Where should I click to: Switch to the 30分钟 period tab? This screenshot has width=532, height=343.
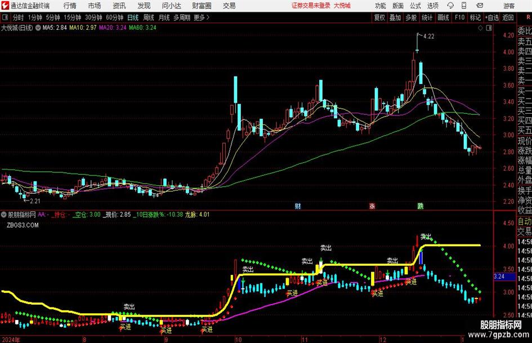[93, 17]
